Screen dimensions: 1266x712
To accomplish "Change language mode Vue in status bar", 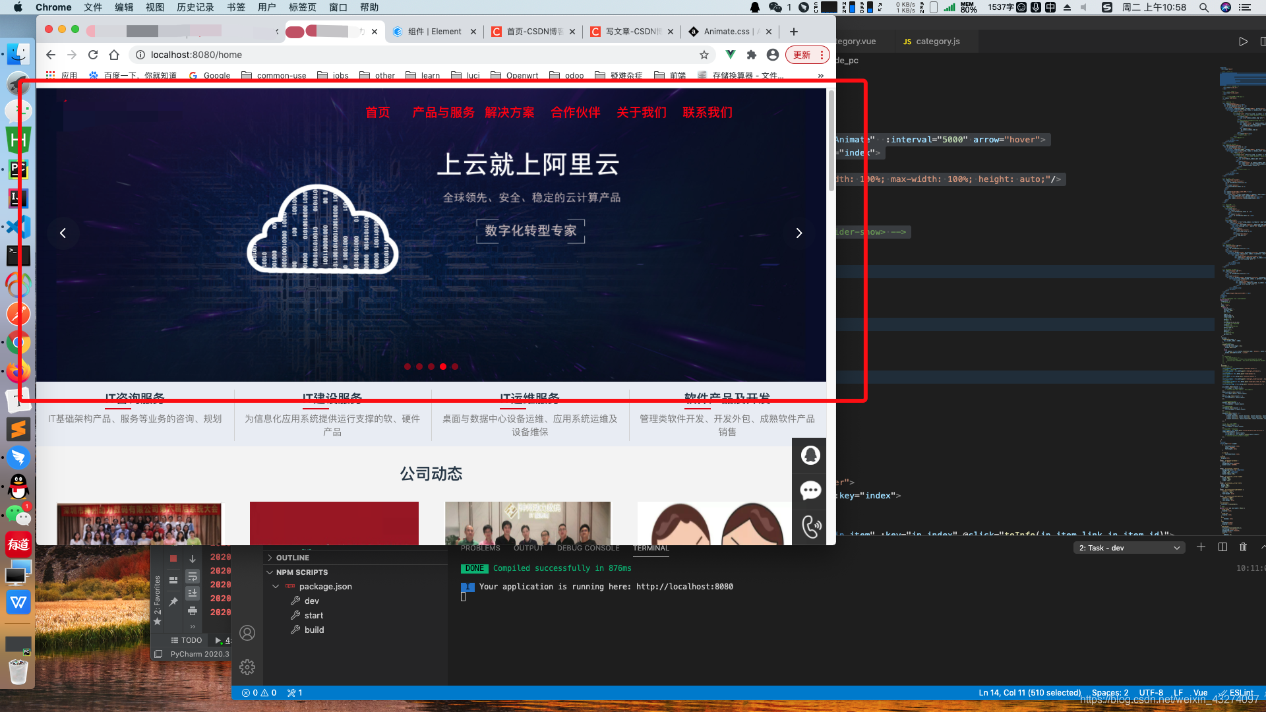I will (1200, 693).
